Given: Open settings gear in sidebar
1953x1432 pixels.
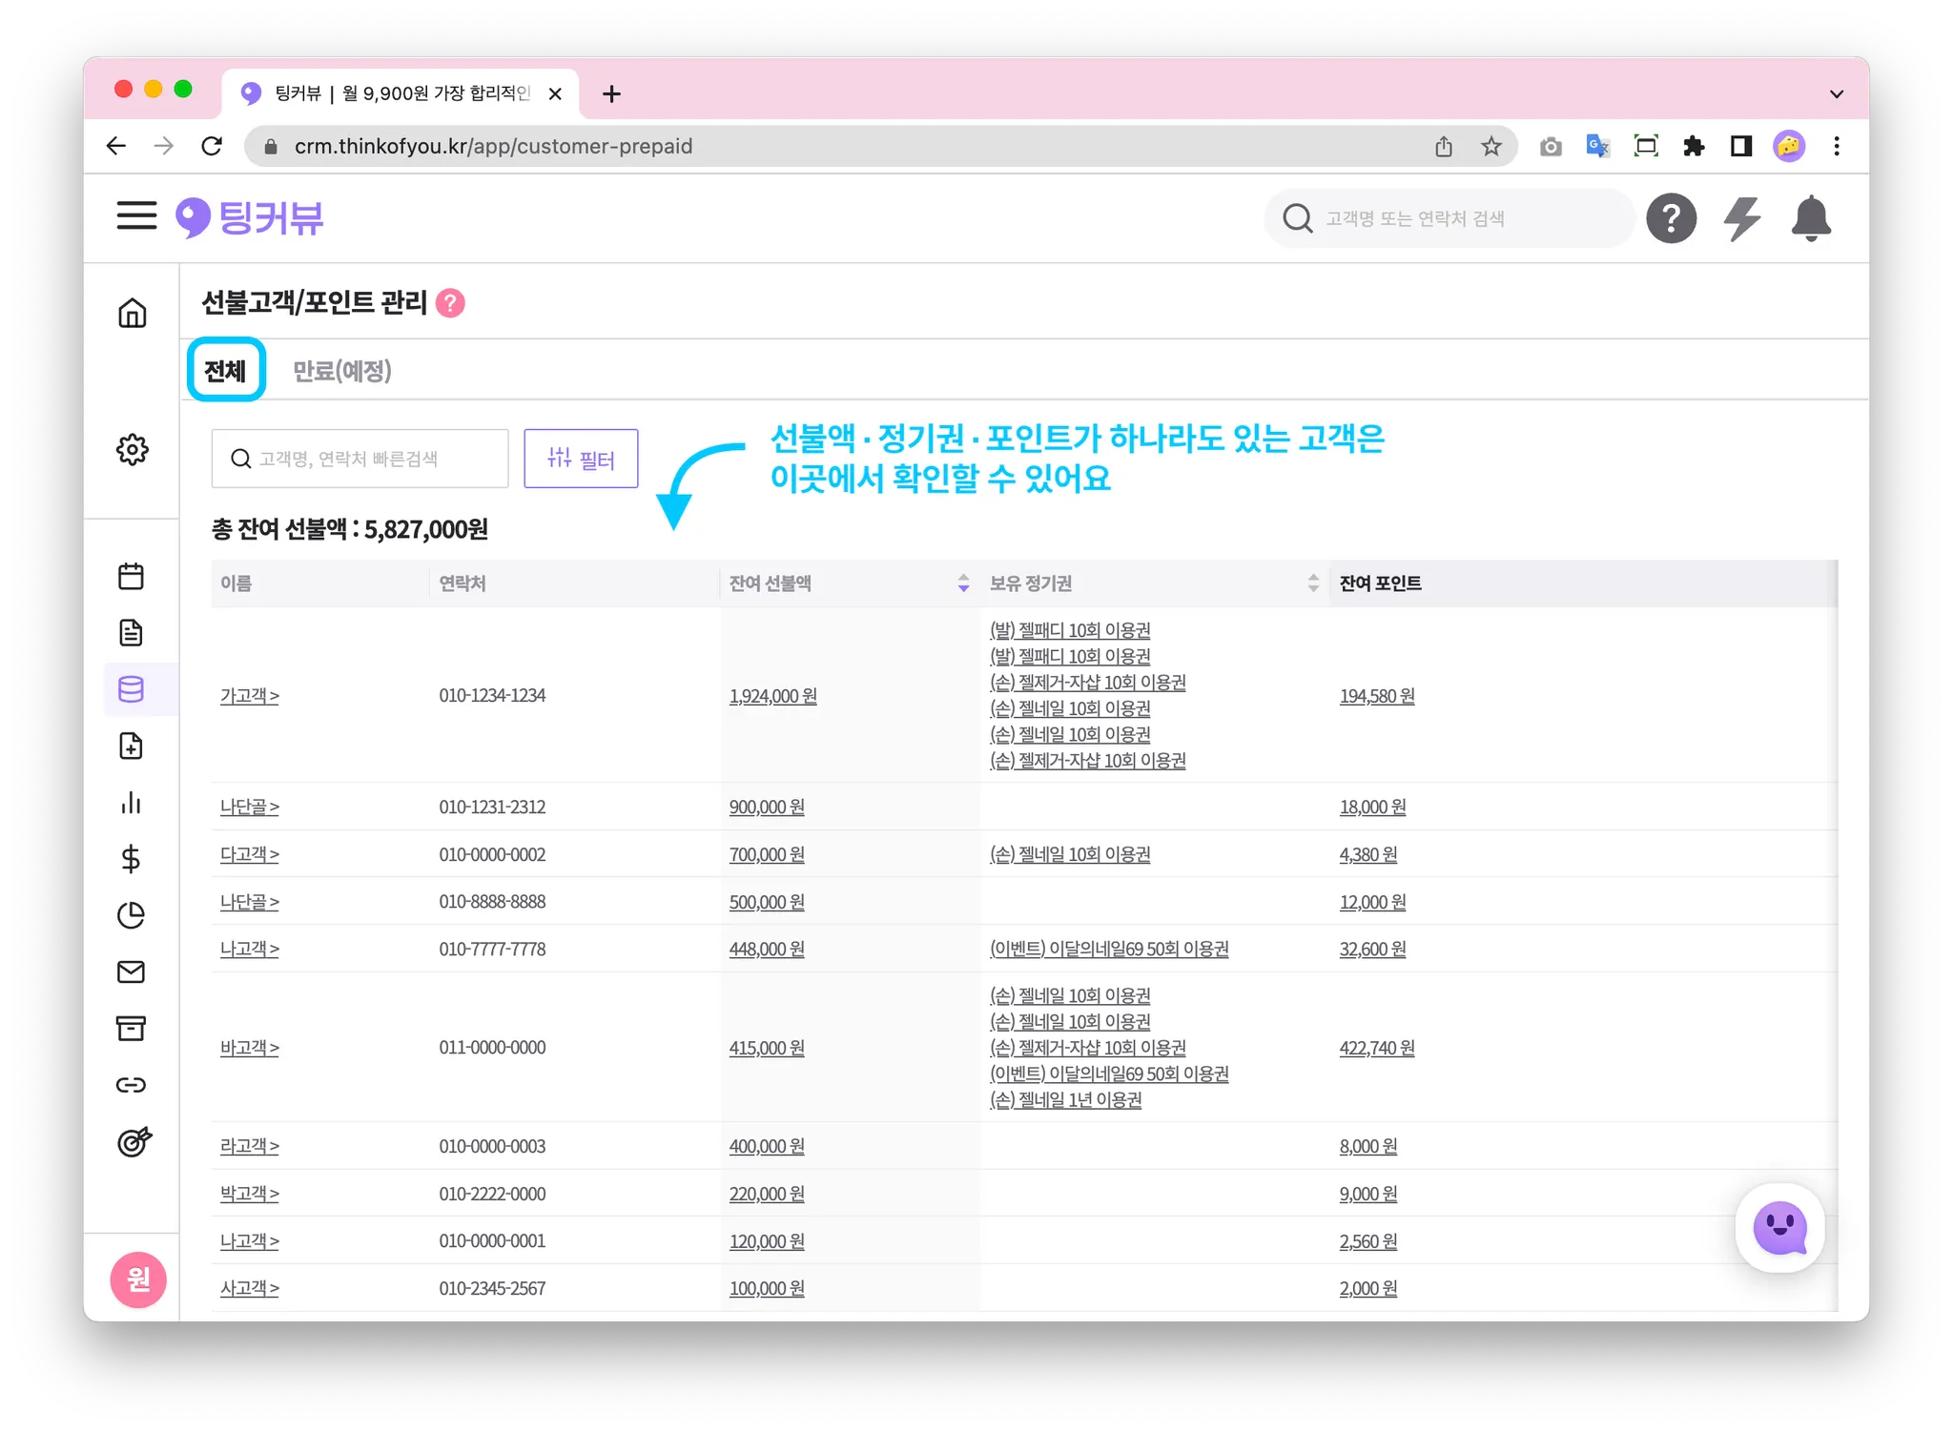Looking at the screenshot, I should coord(133,449).
